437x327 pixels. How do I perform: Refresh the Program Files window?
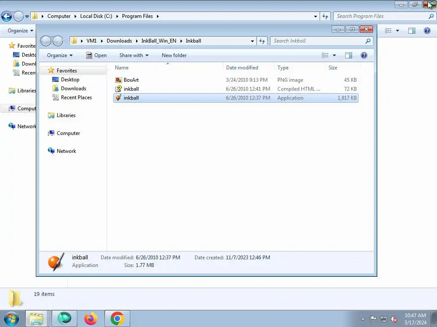point(325,17)
